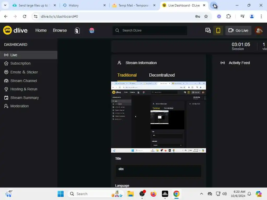This screenshot has width=267, height=200.
Task: Open the media control icon in Chrome toolbar
Action: 242,16
